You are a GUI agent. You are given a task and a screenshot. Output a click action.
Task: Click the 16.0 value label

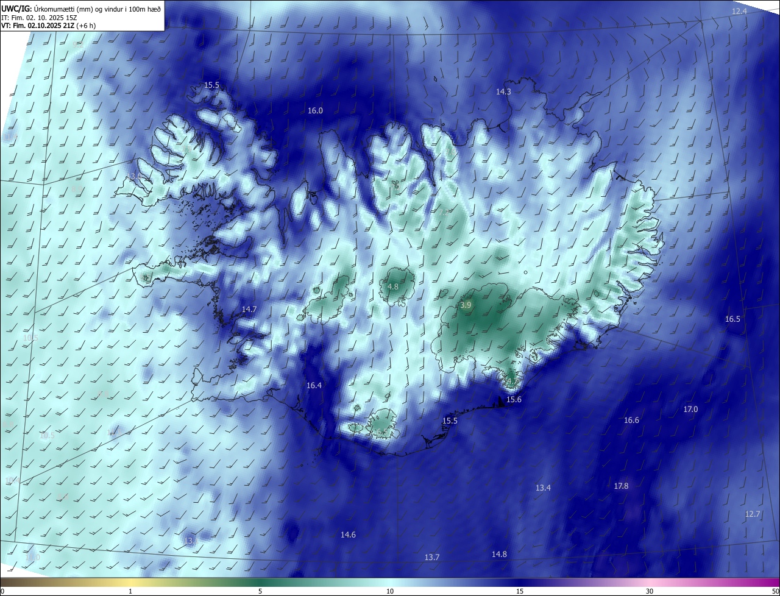[x=315, y=111]
